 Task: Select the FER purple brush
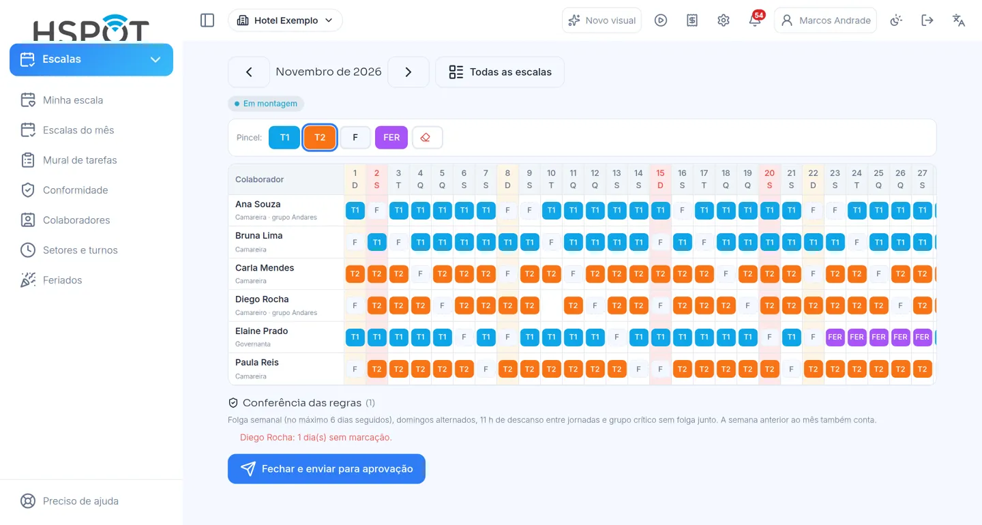[x=391, y=137]
